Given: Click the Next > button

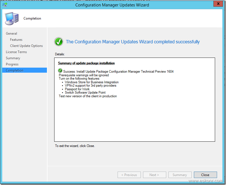Looking at the screenshot, I should (x=154, y=175).
